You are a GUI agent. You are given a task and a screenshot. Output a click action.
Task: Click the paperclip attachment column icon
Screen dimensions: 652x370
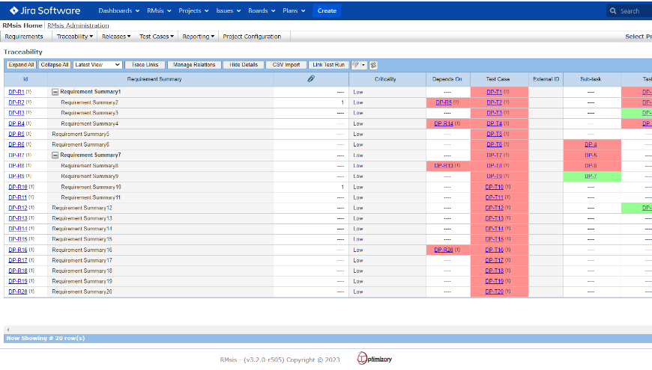[x=311, y=79]
